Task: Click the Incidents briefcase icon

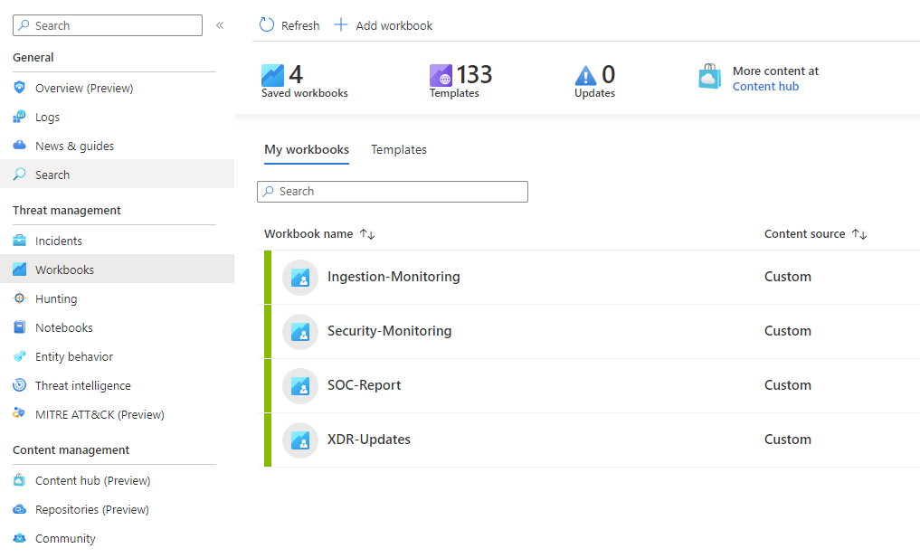Action: 20,241
